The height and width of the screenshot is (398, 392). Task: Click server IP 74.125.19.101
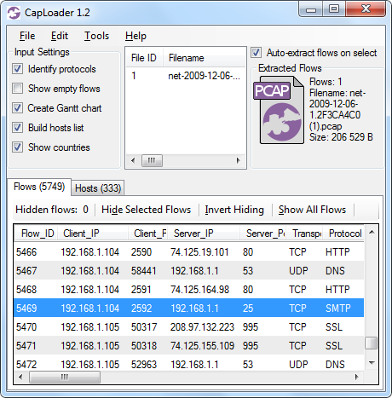point(199,252)
